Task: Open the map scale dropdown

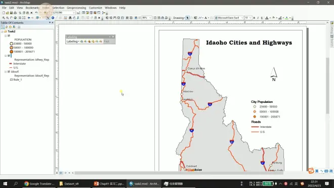Action: [74, 13]
